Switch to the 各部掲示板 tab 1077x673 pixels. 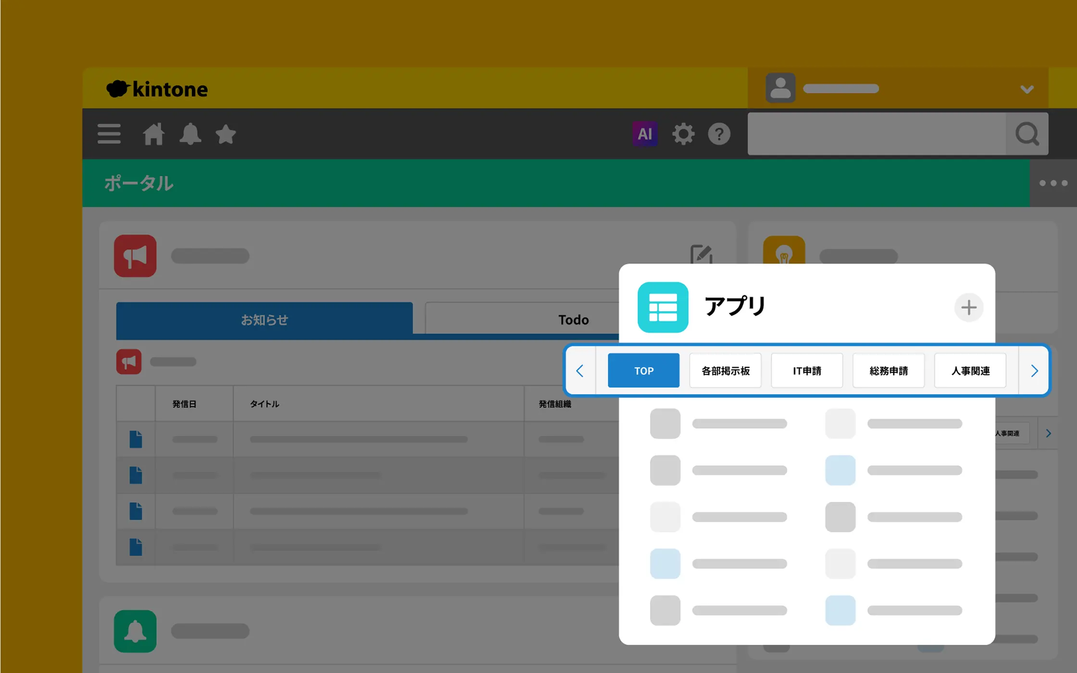click(725, 371)
